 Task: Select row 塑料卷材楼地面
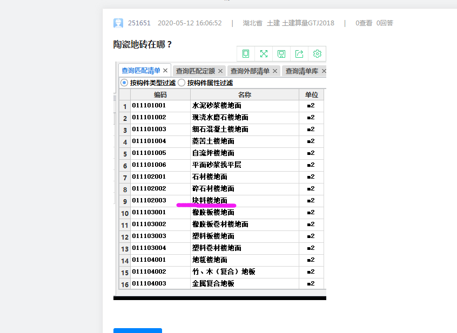[221, 249]
